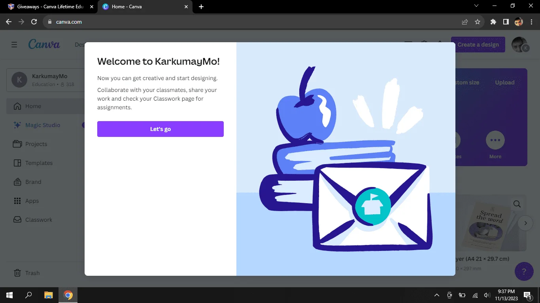Click the Canva logo
This screenshot has width=540, height=303.
click(44, 44)
